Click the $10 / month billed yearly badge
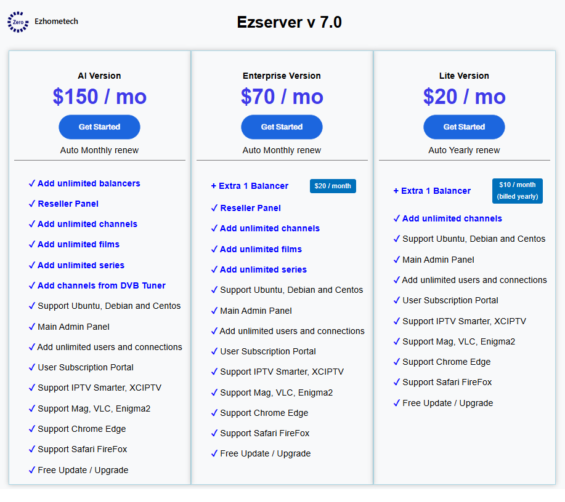 coord(518,191)
